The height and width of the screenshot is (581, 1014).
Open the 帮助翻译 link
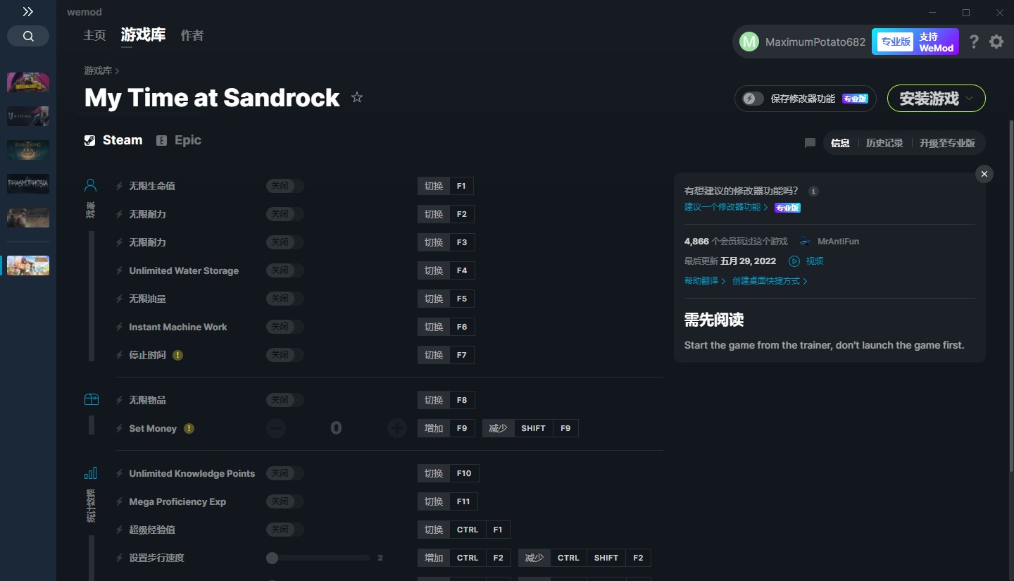pyautogui.click(x=705, y=281)
